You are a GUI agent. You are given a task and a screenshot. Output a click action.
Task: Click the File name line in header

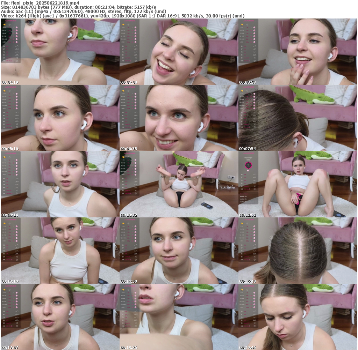click(x=40, y=2)
